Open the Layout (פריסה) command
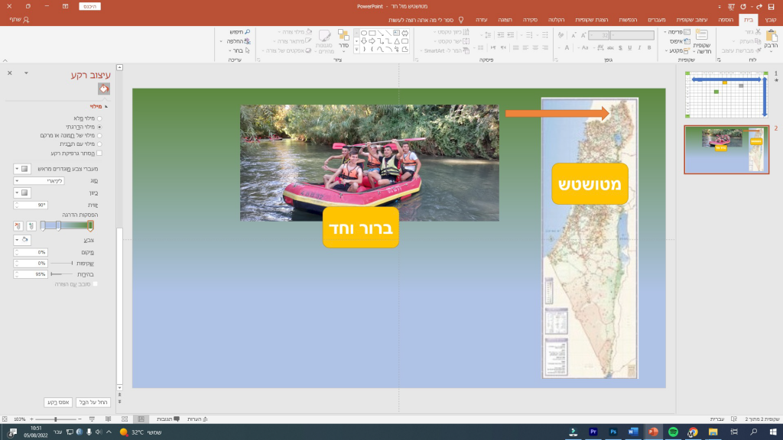783x440 pixels. coord(679,32)
